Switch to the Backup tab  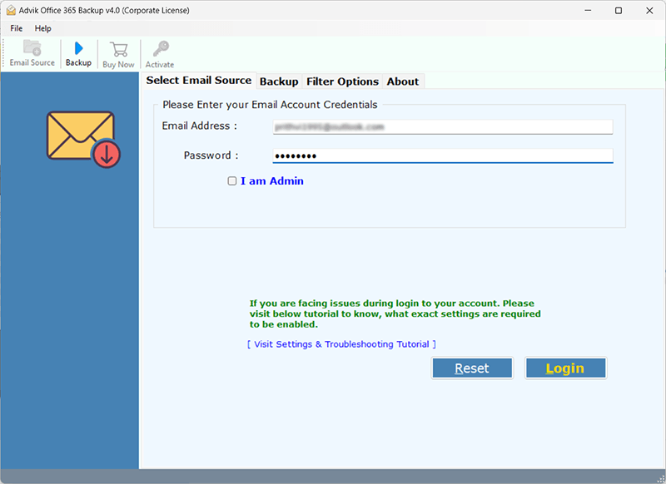(279, 81)
